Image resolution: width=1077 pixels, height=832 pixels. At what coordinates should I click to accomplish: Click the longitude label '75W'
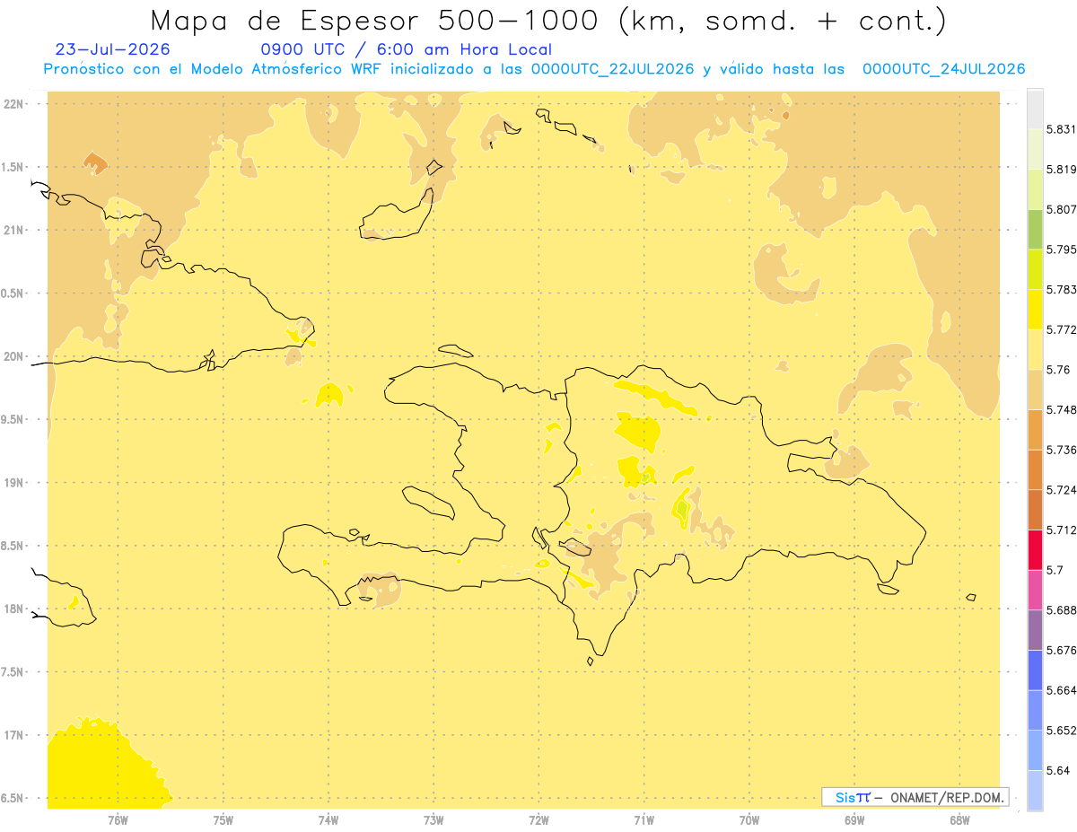pos(223,819)
